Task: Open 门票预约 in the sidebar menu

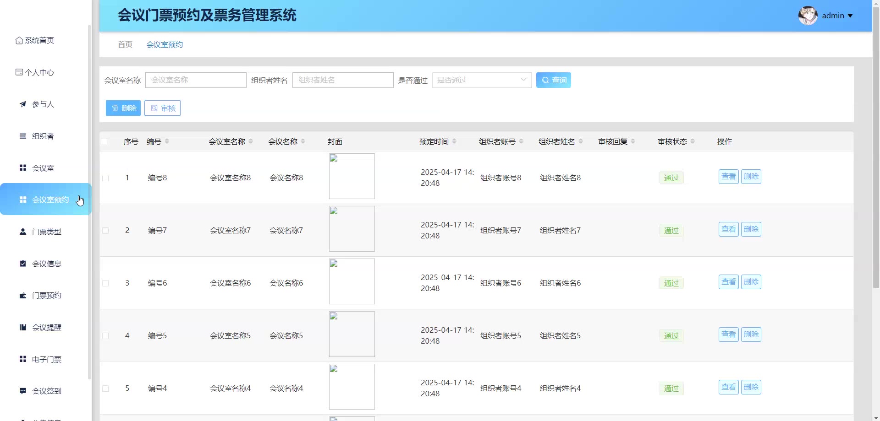Action: click(46, 296)
